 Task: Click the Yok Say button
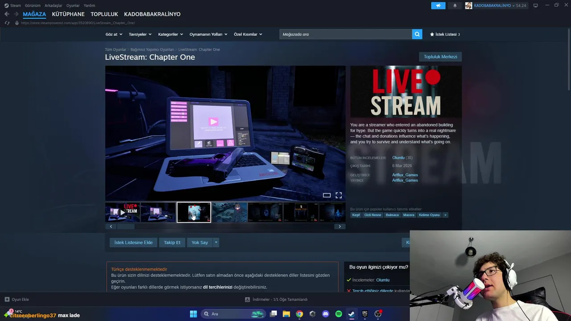click(200, 243)
